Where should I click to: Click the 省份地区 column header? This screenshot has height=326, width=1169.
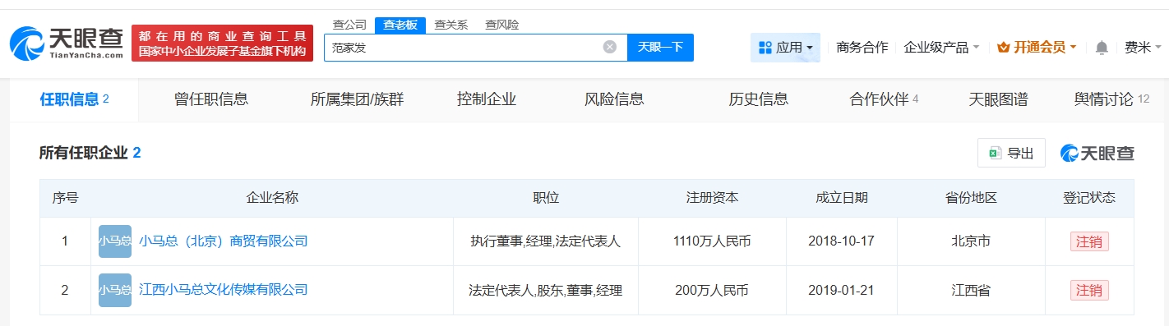point(971,198)
